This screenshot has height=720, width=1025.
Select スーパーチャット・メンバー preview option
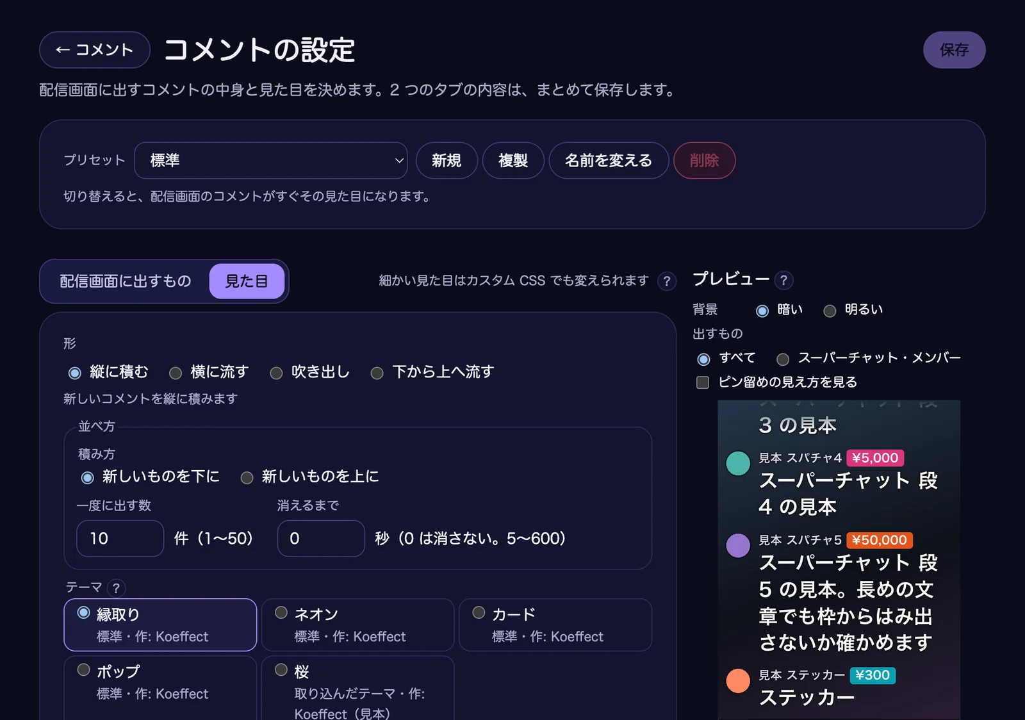pos(869,358)
